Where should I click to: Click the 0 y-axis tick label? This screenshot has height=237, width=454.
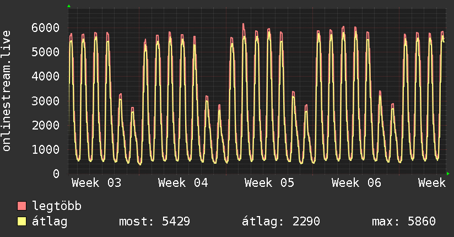tap(56, 174)
